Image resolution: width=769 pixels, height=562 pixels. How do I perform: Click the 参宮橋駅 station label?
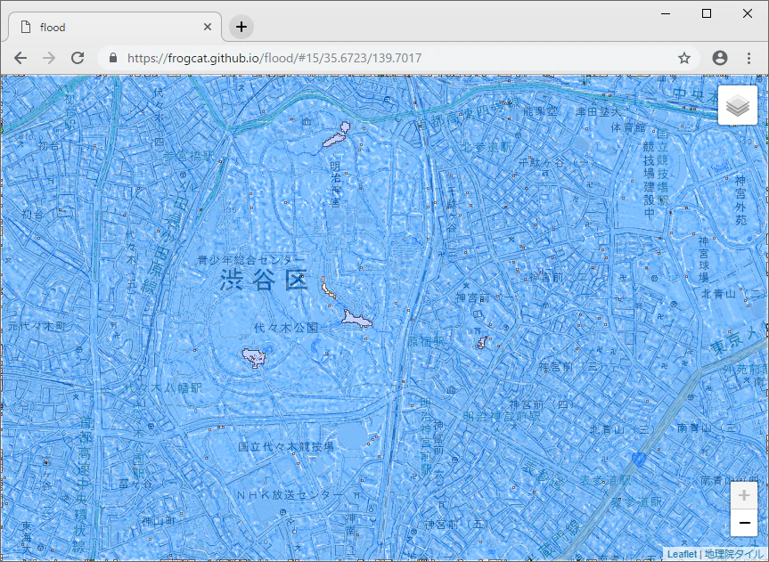[188, 157]
